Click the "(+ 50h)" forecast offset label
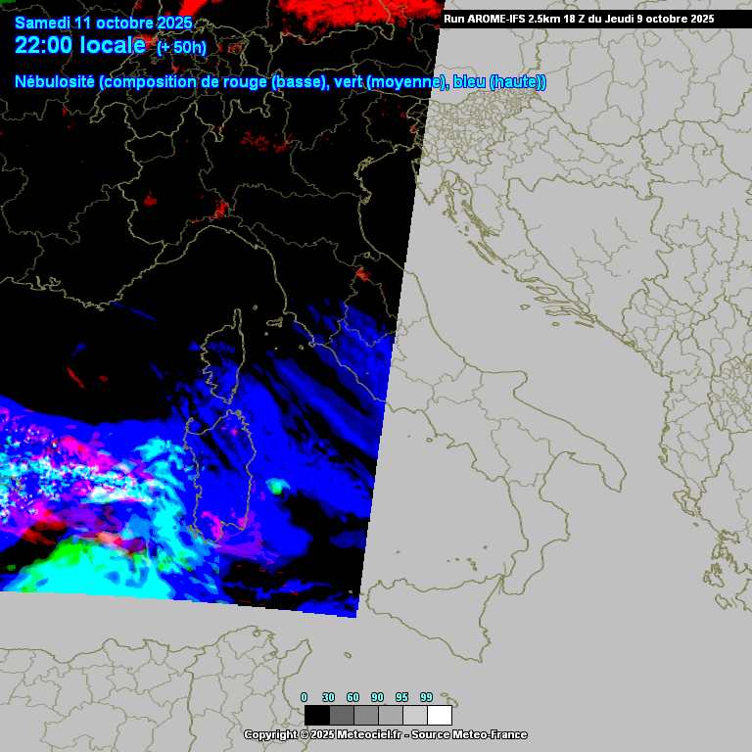Viewport: 752px width, 752px height. click(x=181, y=47)
